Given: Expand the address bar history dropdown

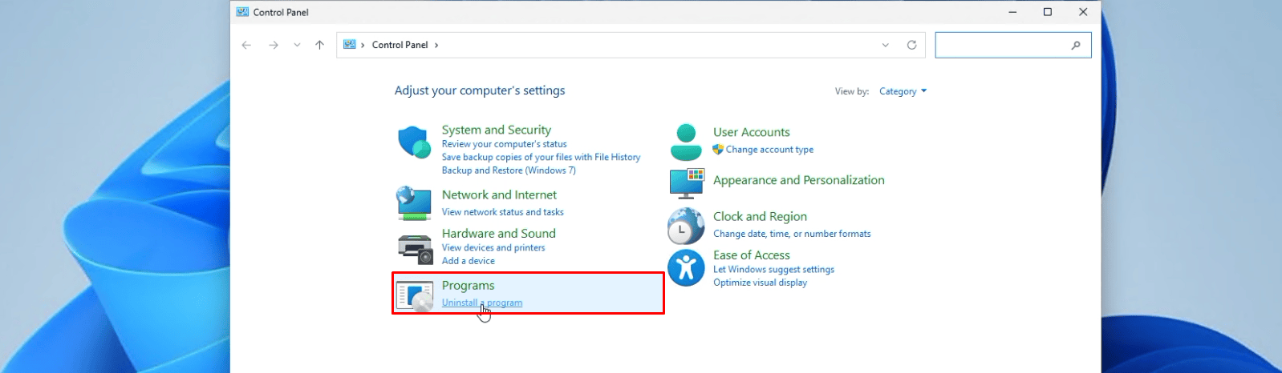Looking at the screenshot, I should 886,45.
